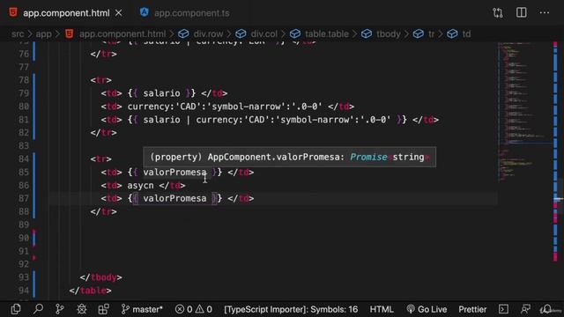Open tbody breadcrumb dropdown
This screenshot has width=564, height=317.
(381, 33)
